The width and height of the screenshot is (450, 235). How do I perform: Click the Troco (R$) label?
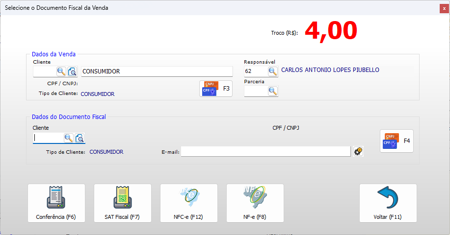coord(285,33)
